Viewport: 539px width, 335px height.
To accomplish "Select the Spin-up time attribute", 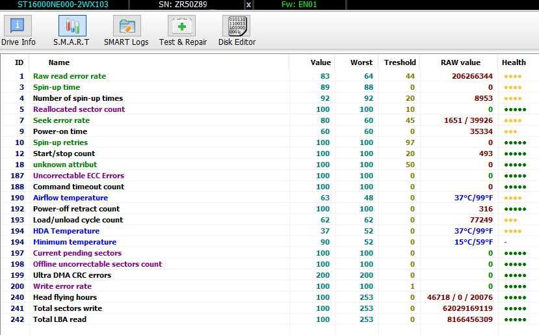I will click(57, 87).
